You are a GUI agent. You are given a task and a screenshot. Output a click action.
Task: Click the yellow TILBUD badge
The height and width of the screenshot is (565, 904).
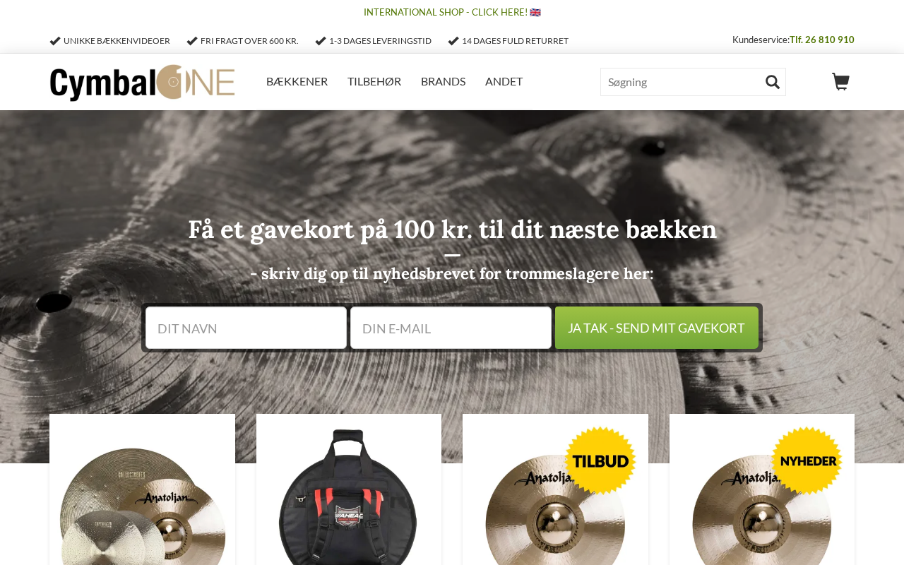[600, 461]
